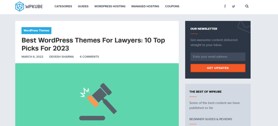Open the site search magnifier
Image resolution: width=278 pixels, height=126 pixels.
pos(247,6)
